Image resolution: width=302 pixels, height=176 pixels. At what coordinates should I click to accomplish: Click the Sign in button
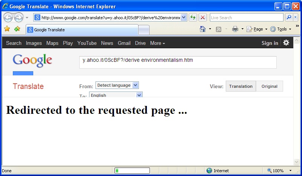pos(270,43)
